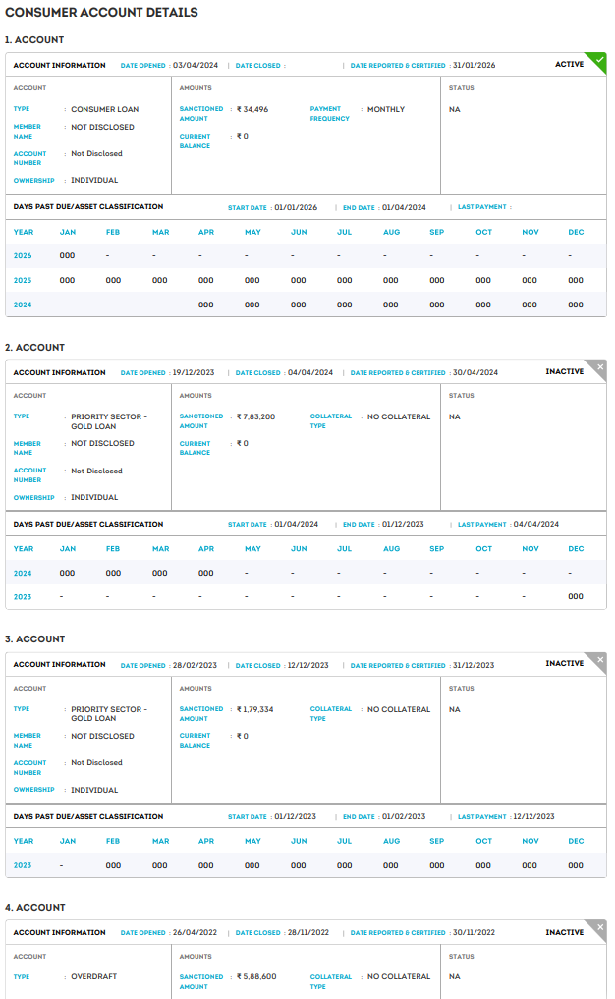This screenshot has width=615, height=999.
Task: Select year 2024 in Account 2 payment history
Action: (23, 573)
